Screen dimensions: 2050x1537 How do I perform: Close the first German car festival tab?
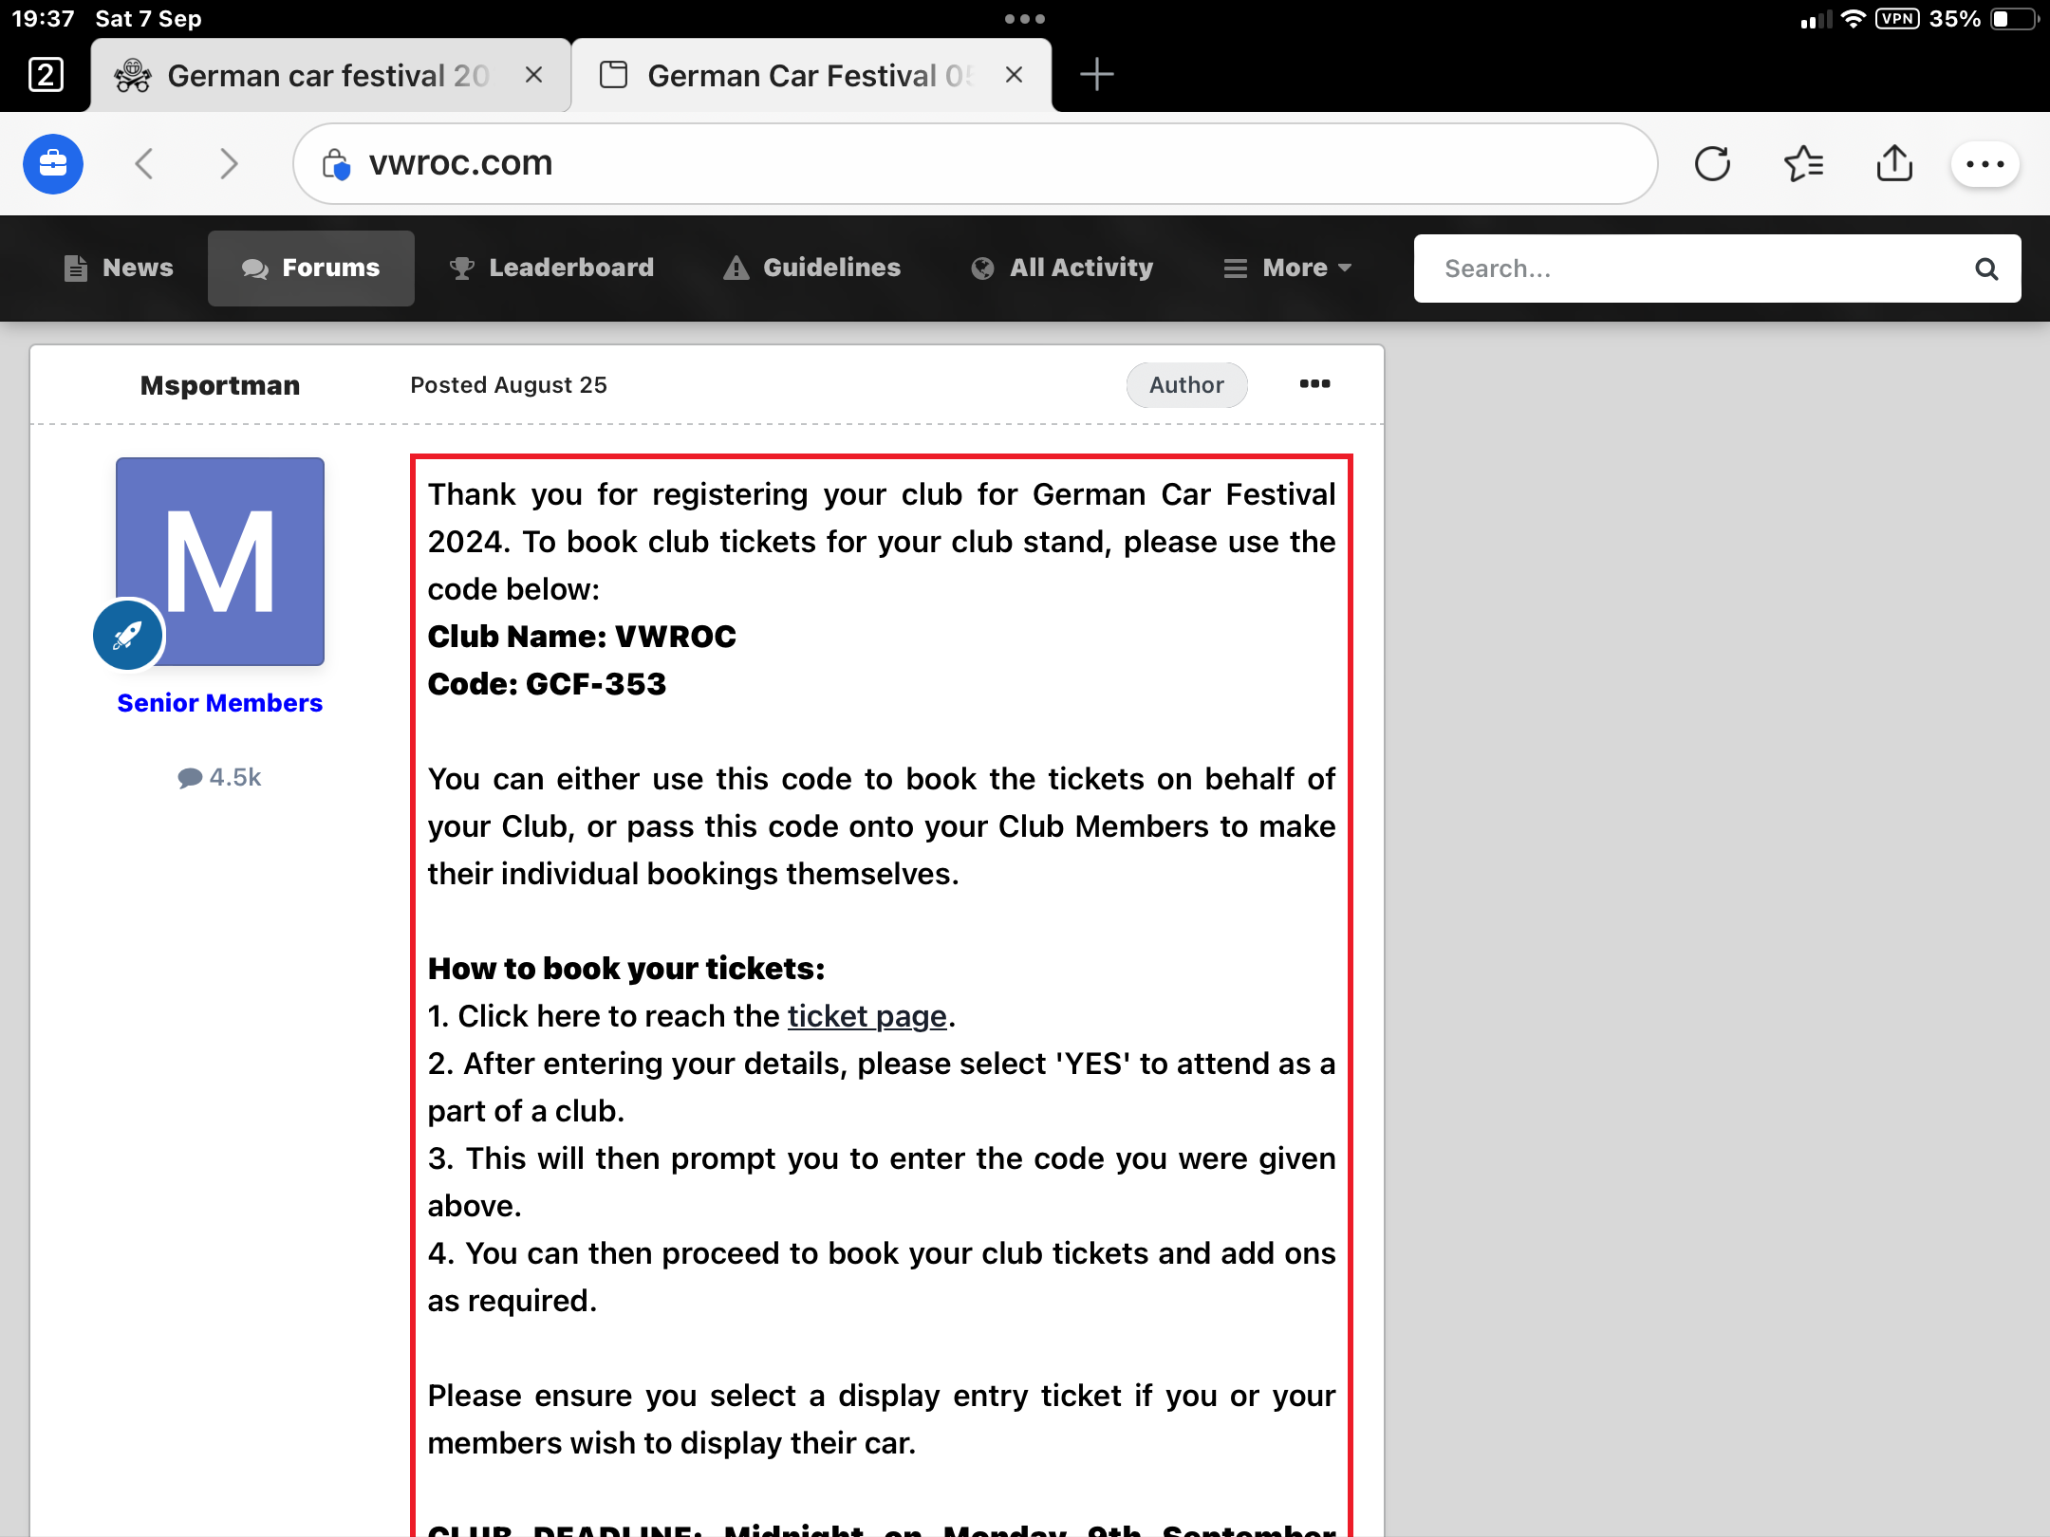[x=534, y=75]
